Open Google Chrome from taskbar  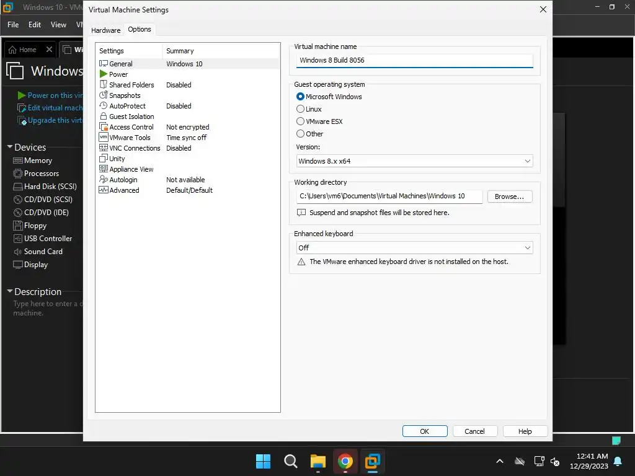(345, 461)
